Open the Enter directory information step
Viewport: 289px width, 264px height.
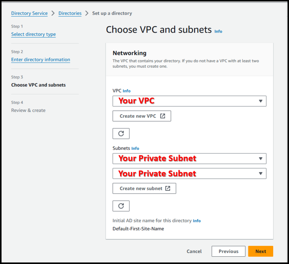[x=40, y=60]
